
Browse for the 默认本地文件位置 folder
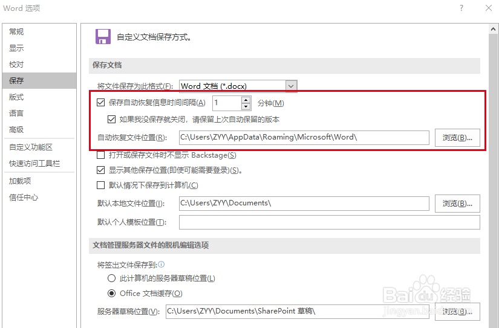[457, 204]
